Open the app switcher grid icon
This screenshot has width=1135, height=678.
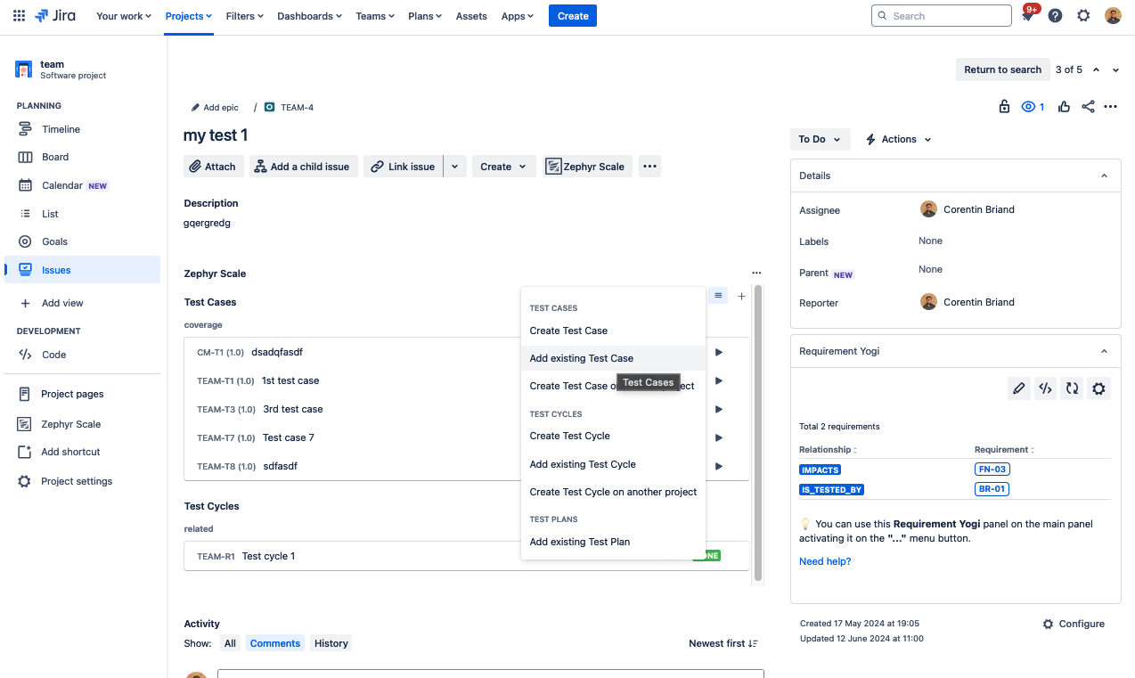coord(19,16)
